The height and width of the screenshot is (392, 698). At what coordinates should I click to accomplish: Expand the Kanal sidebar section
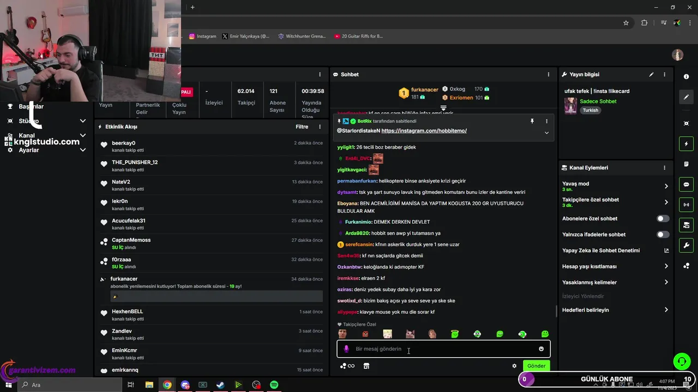[x=83, y=136]
